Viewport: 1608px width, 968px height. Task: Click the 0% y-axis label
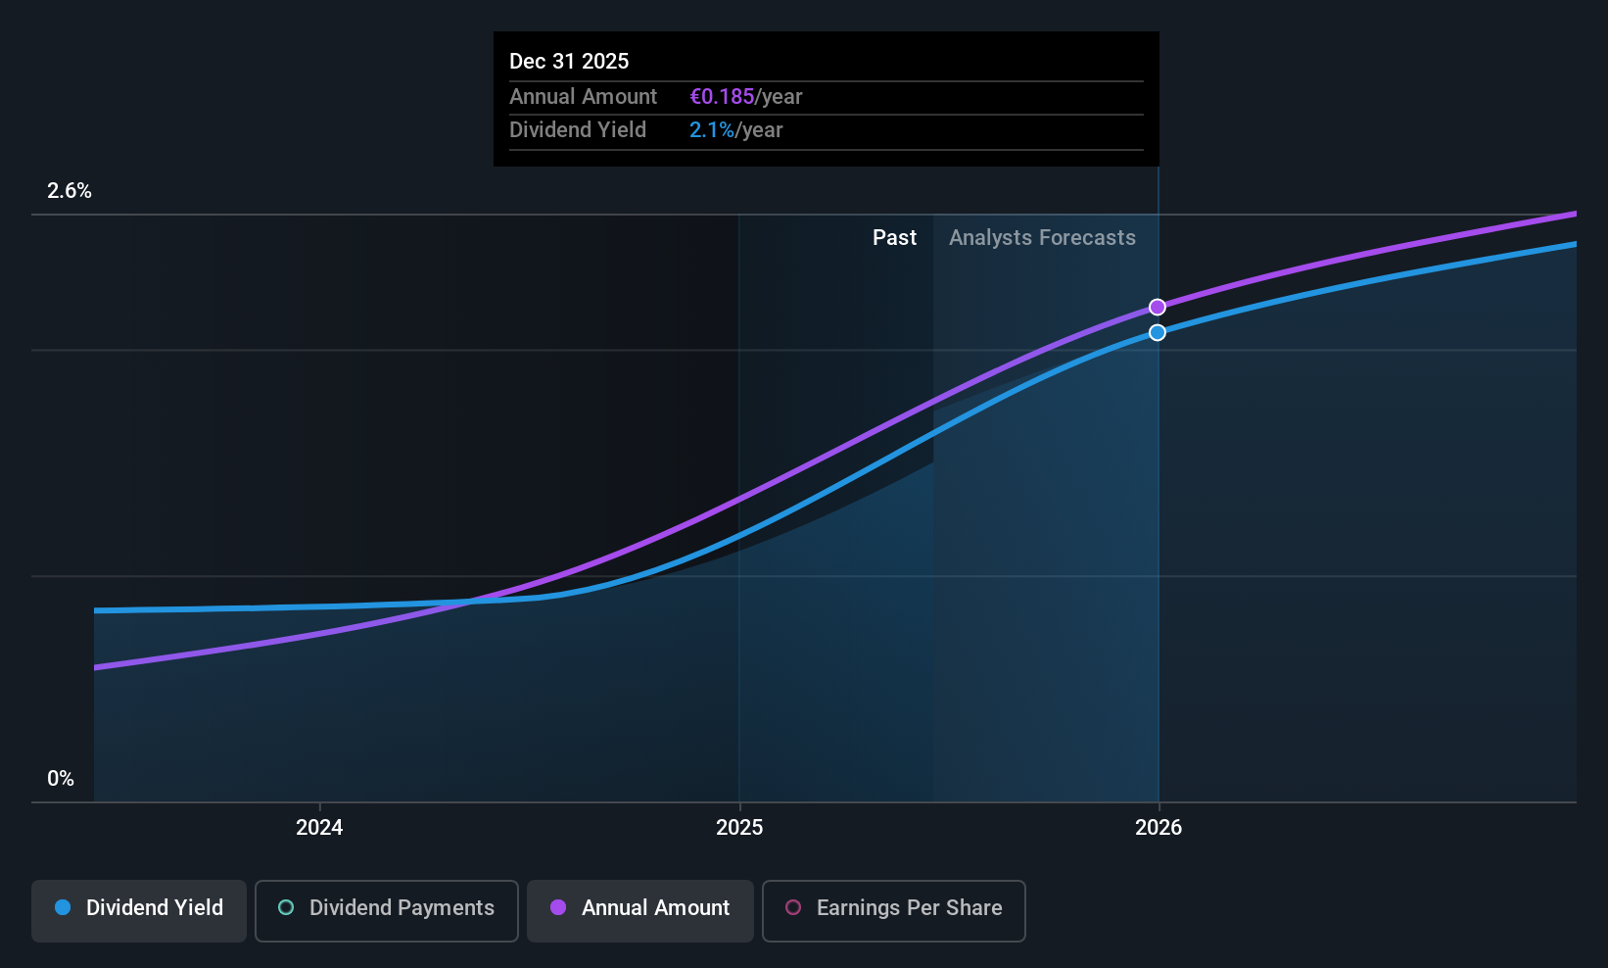pos(61,779)
